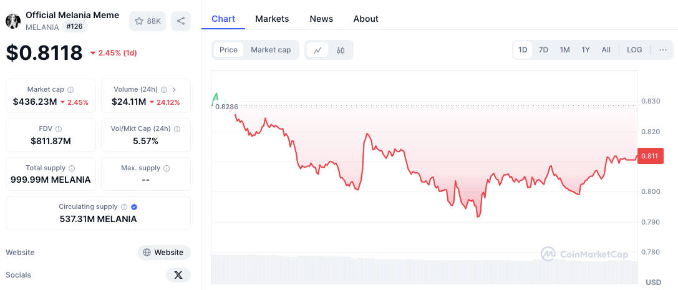Click the MELANIA ticker symbol text
678x290 pixels.
click(x=42, y=27)
